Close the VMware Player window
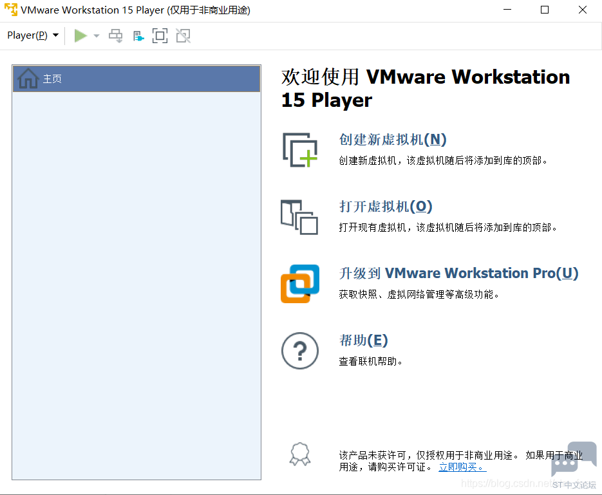This screenshot has width=602, height=495. click(x=583, y=10)
